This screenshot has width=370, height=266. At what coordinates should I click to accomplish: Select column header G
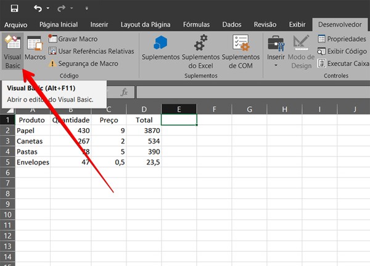click(249, 109)
